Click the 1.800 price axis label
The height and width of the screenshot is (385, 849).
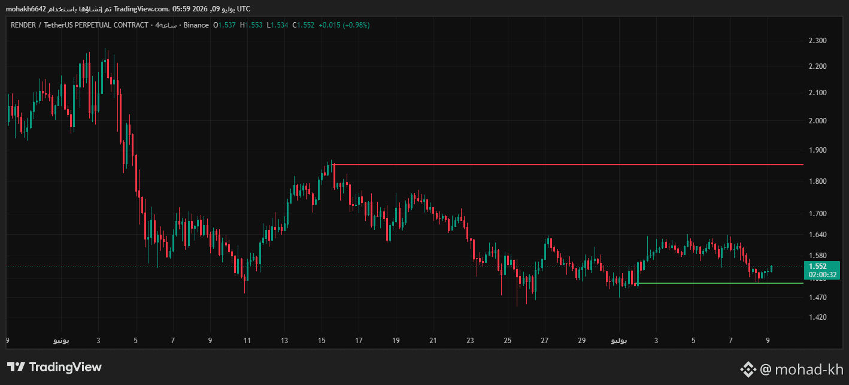(817, 181)
